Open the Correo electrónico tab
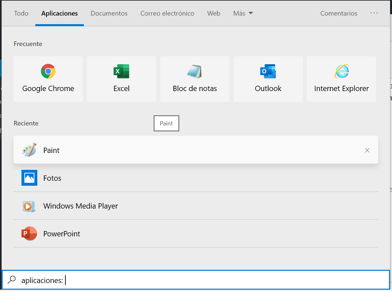The image size is (392, 291). coord(167,13)
